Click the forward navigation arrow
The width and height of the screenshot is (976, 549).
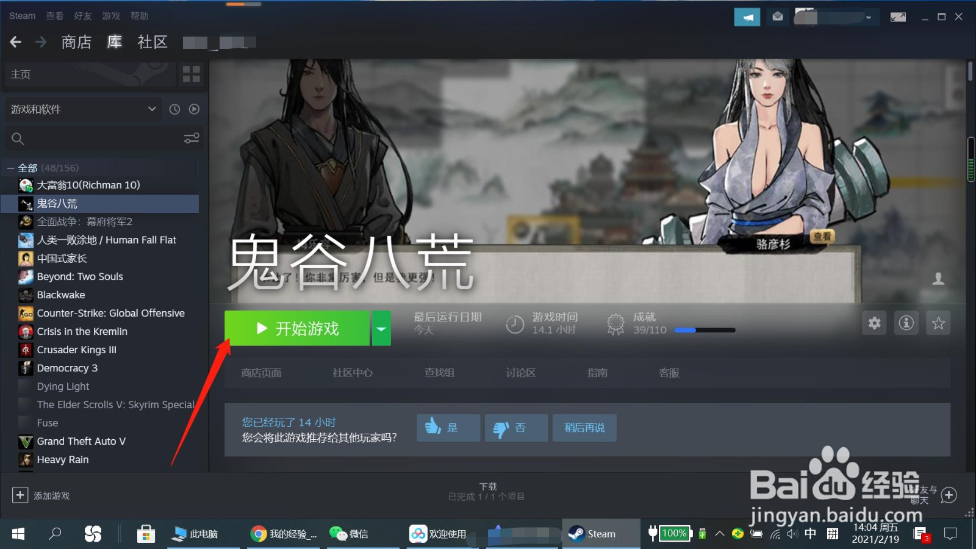coord(41,41)
